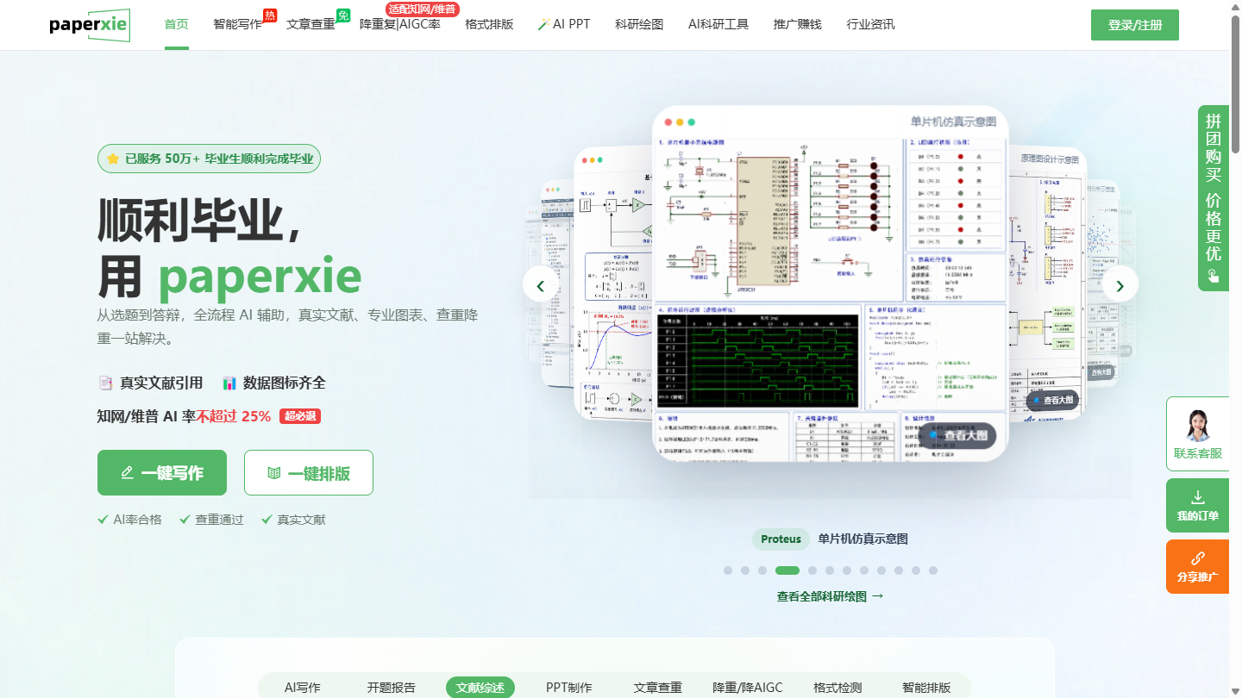Switch to the 降重/降AIGC tab

748,688
